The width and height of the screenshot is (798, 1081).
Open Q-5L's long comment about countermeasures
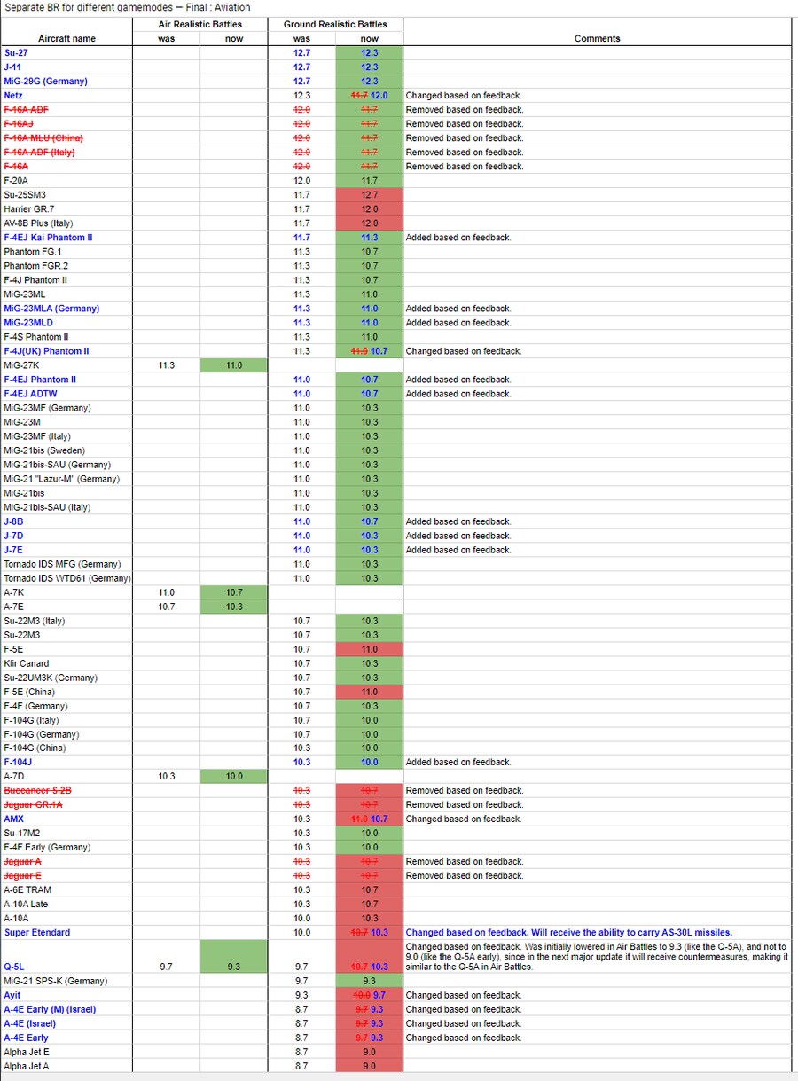[597, 957]
